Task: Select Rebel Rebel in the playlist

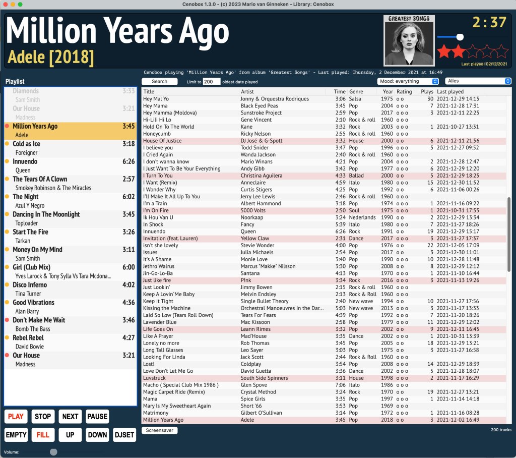Action: click(x=28, y=338)
